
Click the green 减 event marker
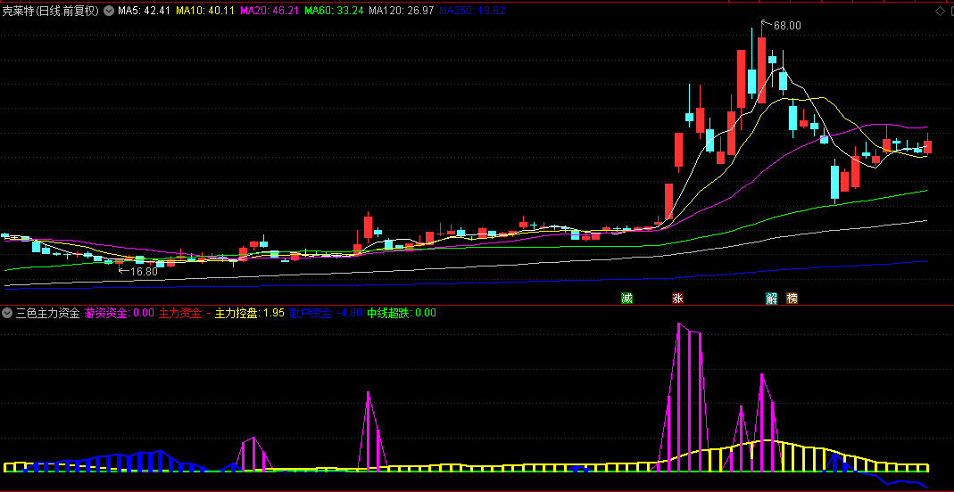pyautogui.click(x=626, y=299)
